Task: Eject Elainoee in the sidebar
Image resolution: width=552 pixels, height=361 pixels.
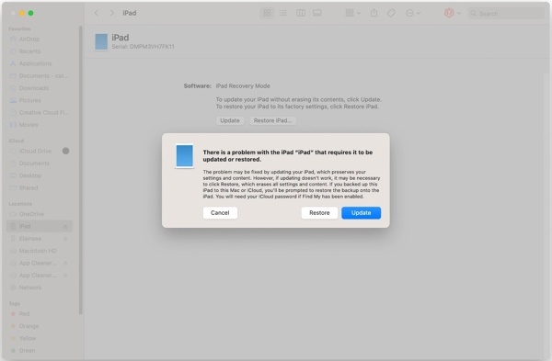Action: [65, 239]
